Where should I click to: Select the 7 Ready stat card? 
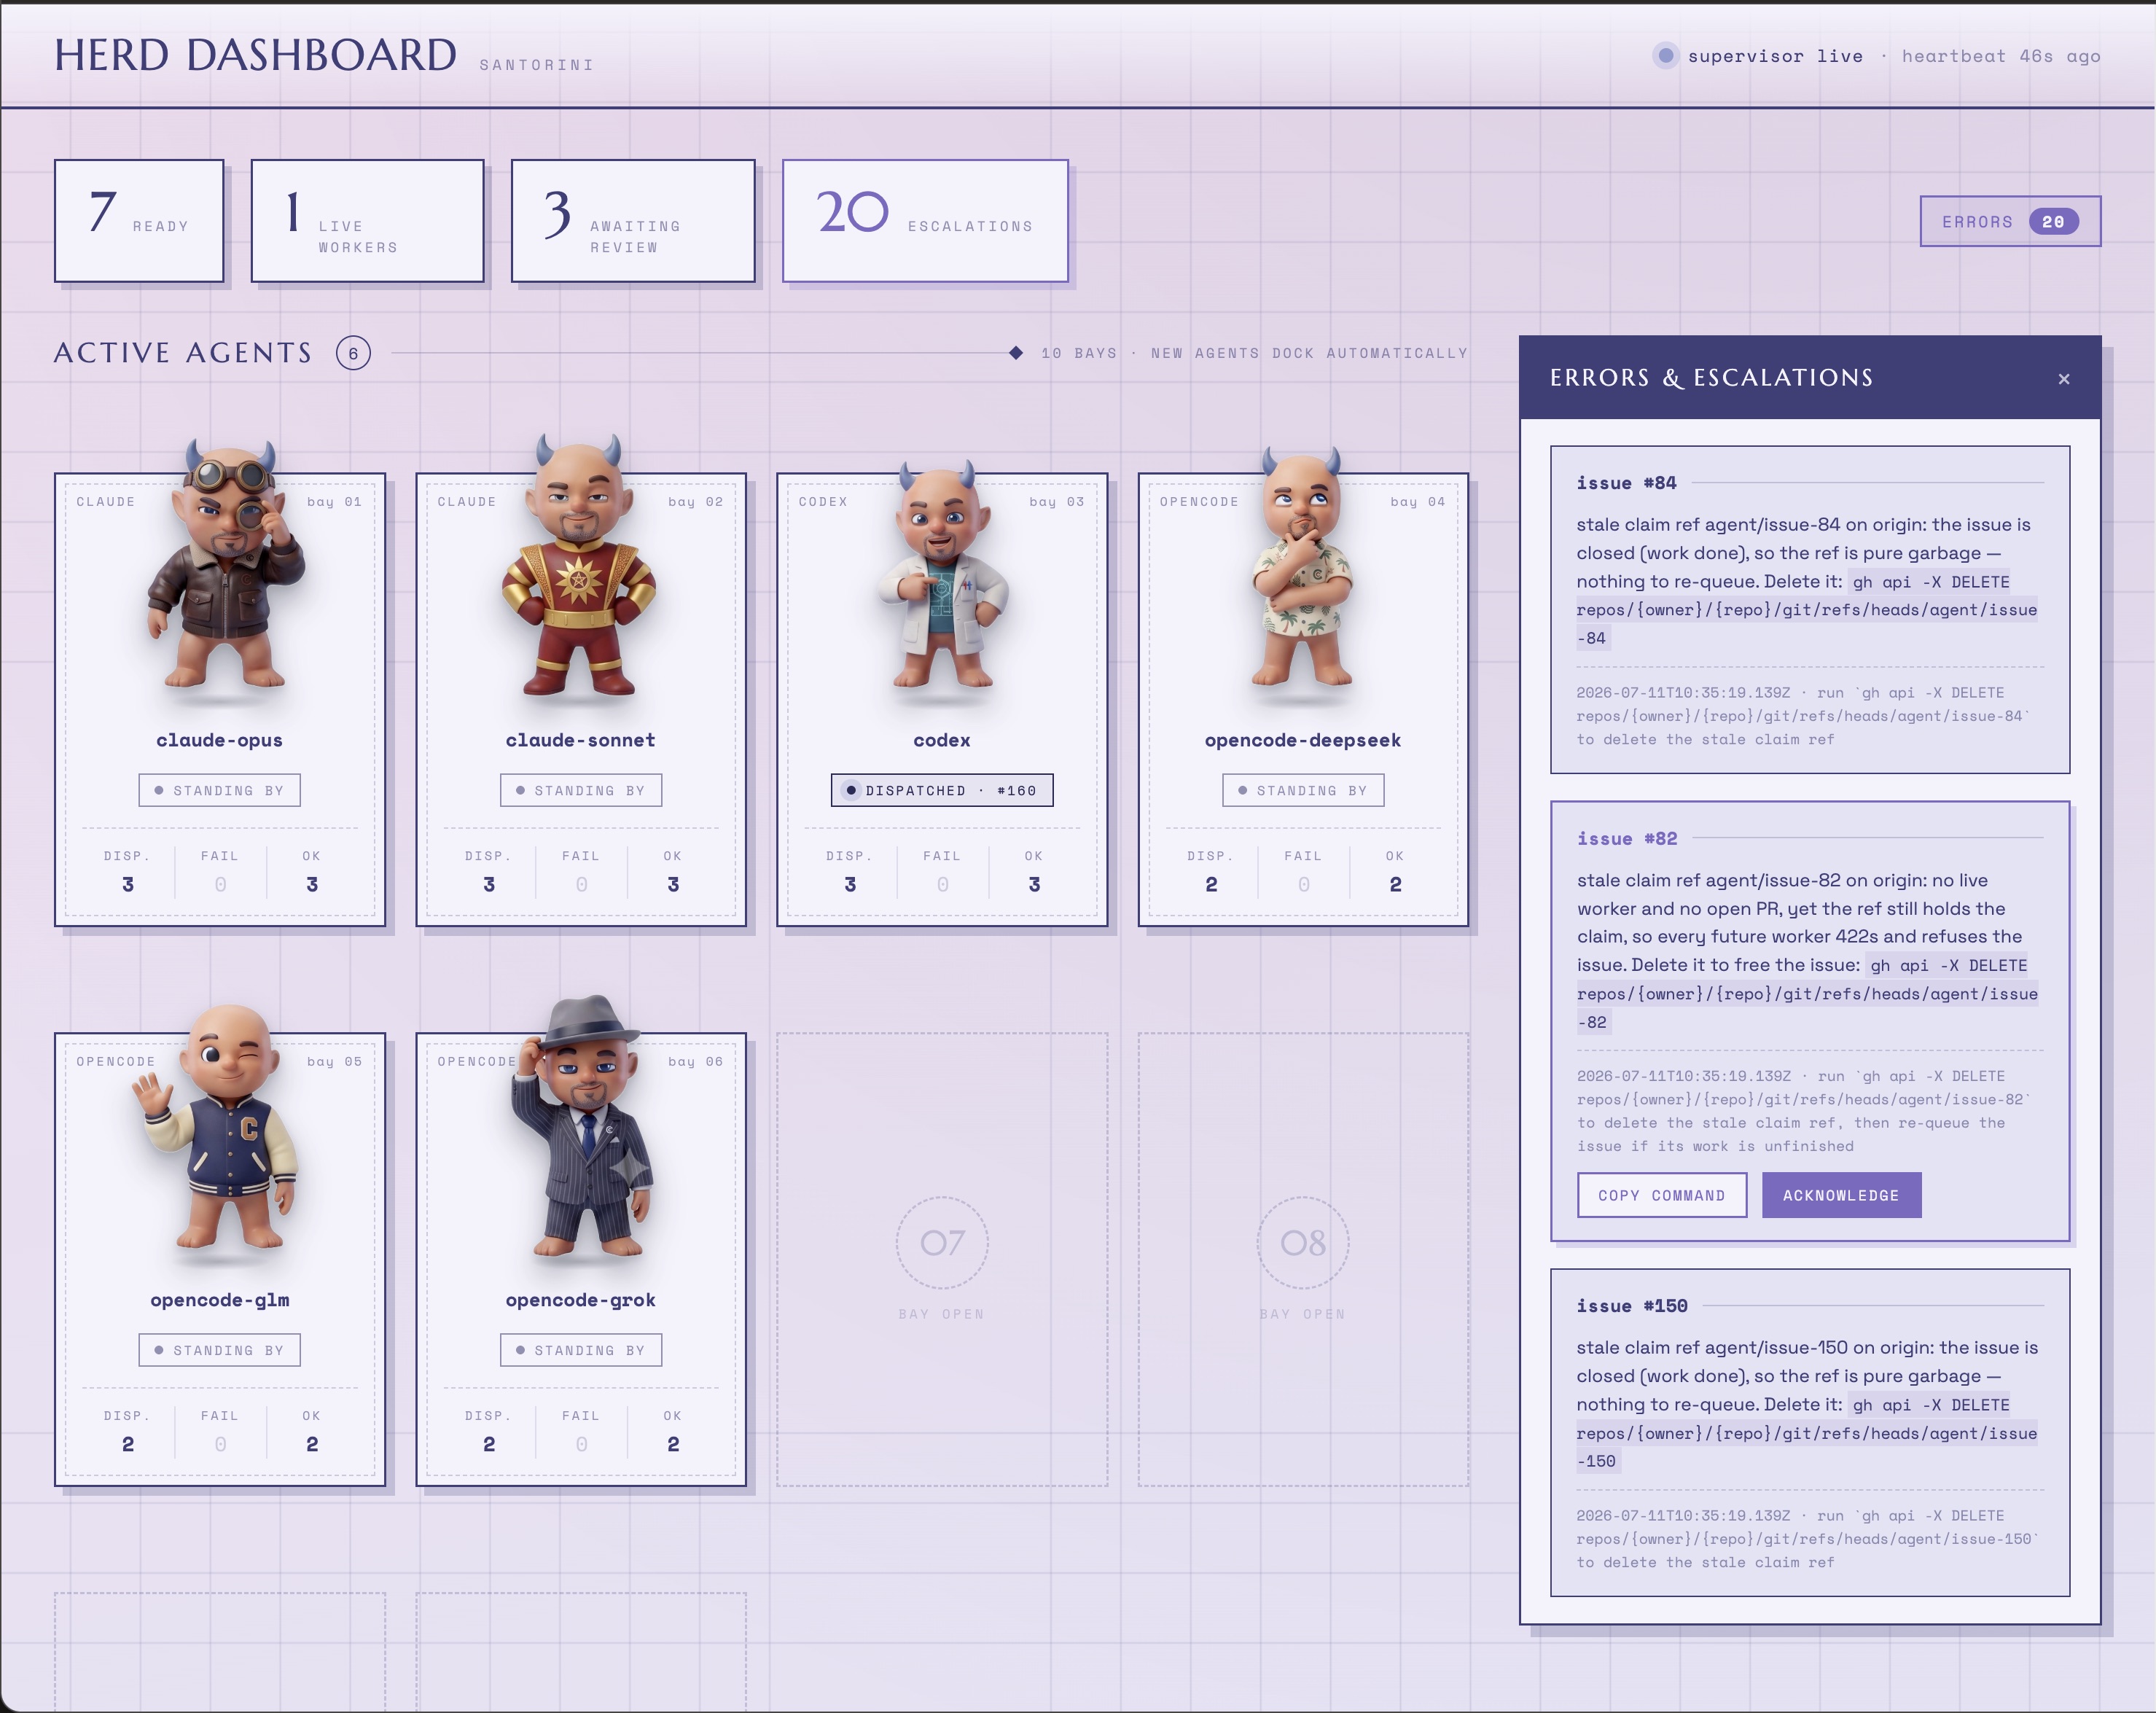[139, 221]
